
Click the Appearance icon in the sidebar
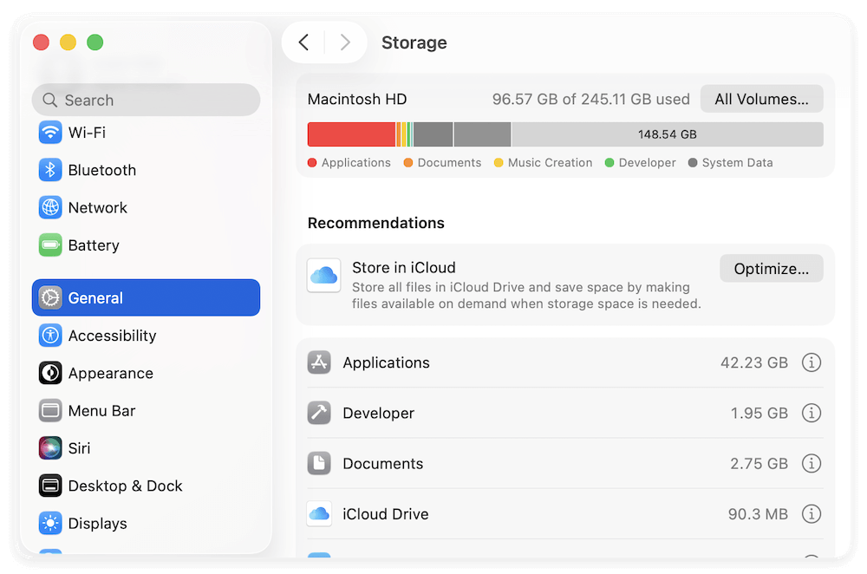click(x=50, y=373)
